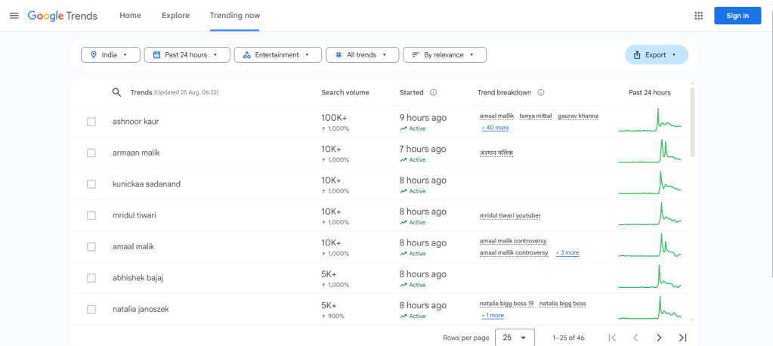Click the '100K+' search volume value
This screenshot has height=346, width=773.
coord(334,118)
